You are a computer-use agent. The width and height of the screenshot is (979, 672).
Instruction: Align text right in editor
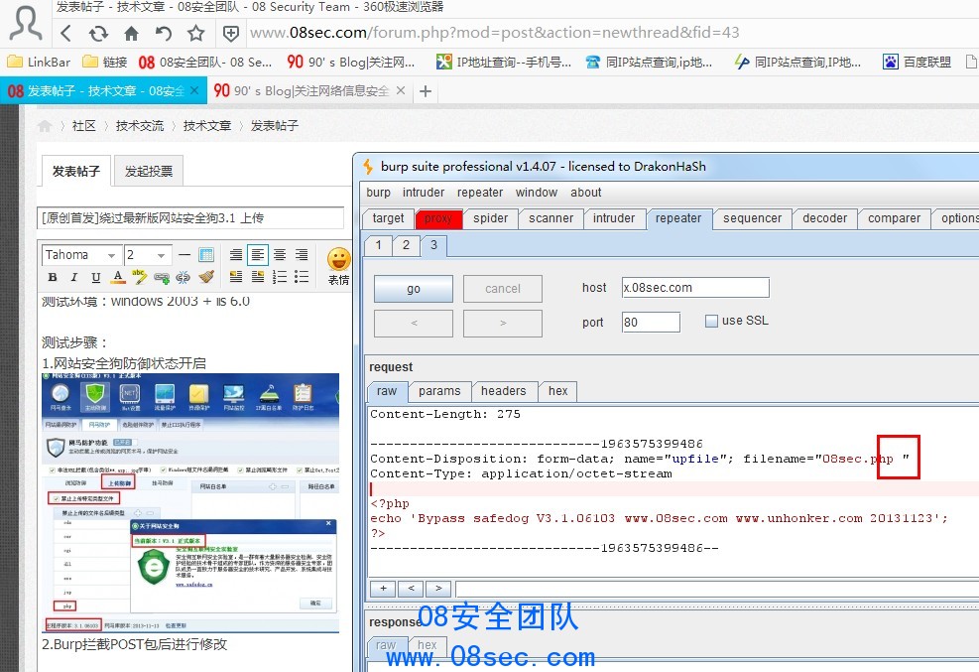point(302,255)
